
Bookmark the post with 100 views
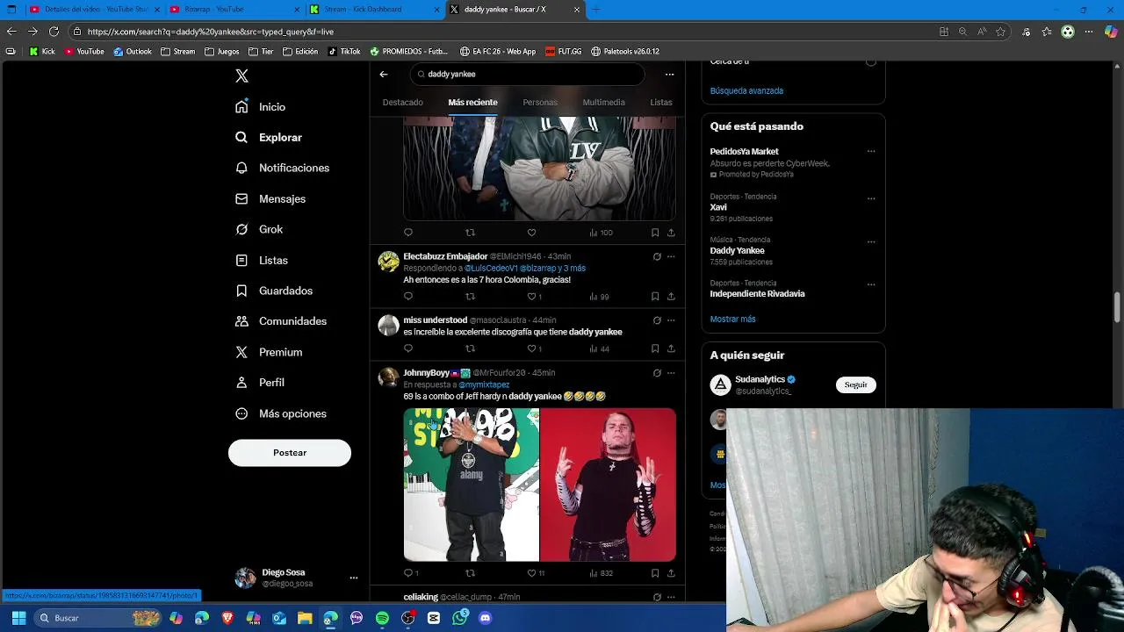pyautogui.click(x=655, y=233)
